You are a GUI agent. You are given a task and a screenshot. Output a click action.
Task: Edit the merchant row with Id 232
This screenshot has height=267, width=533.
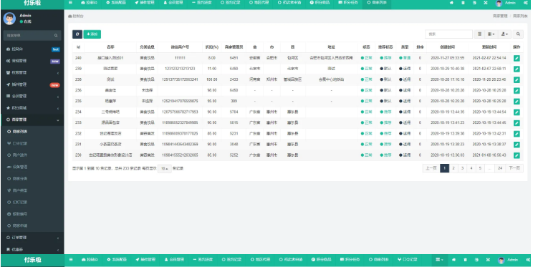point(517,134)
